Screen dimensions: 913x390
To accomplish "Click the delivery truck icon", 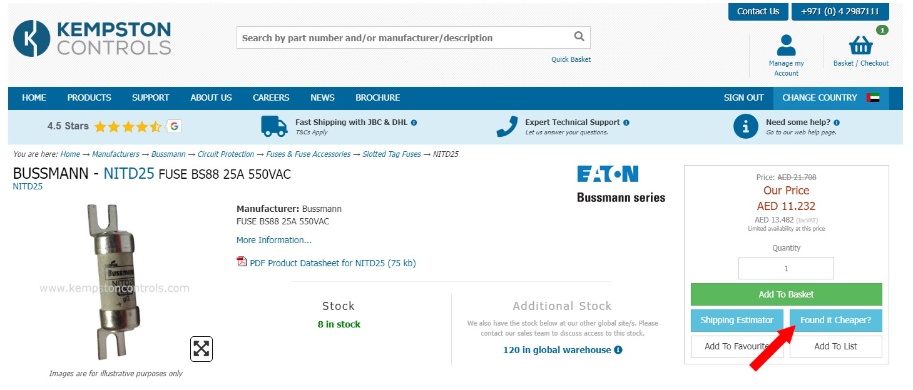I will pos(274,126).
